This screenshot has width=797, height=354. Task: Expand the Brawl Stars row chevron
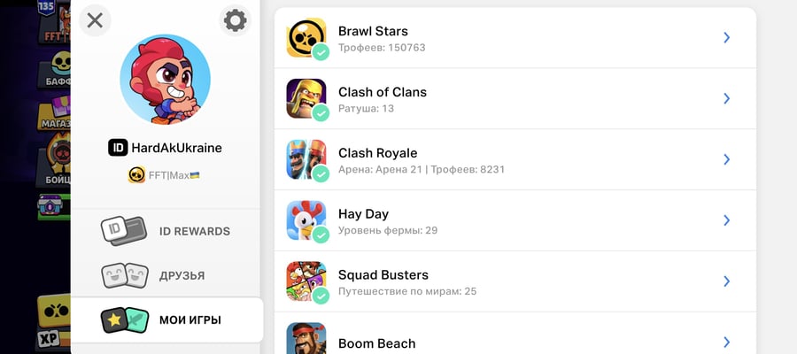pyautogui.click(x=727, y=37)
